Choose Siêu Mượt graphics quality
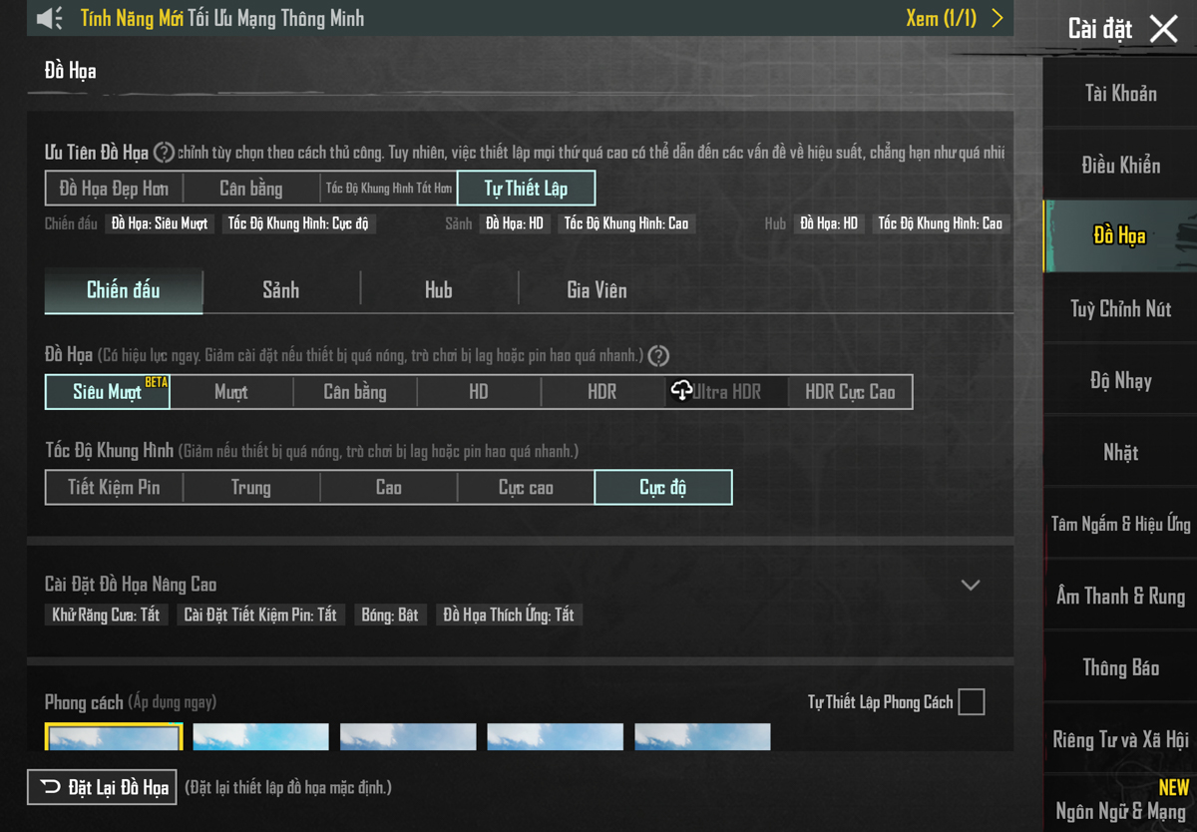 pos(108,392)
